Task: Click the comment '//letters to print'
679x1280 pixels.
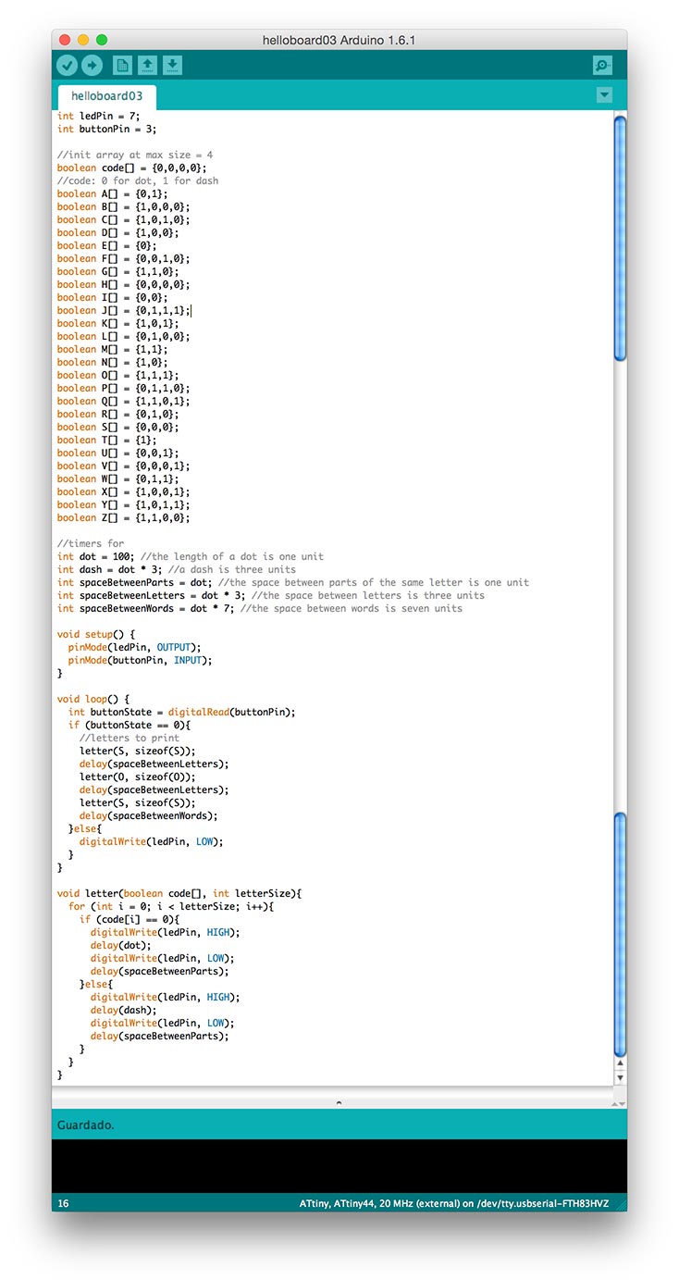Action: (x=129, y=738)
